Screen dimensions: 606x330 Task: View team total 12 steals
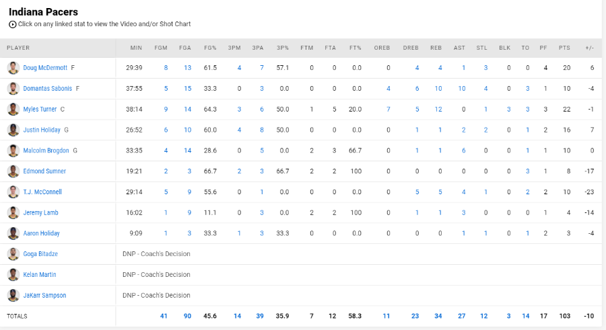484,316
